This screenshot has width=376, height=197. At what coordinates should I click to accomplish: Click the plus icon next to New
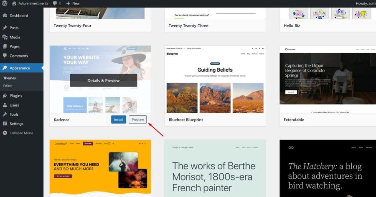[68, 3]
